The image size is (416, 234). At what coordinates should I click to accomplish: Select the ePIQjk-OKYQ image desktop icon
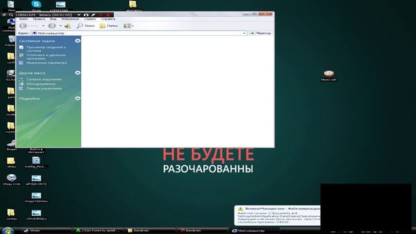pos(36,180)
